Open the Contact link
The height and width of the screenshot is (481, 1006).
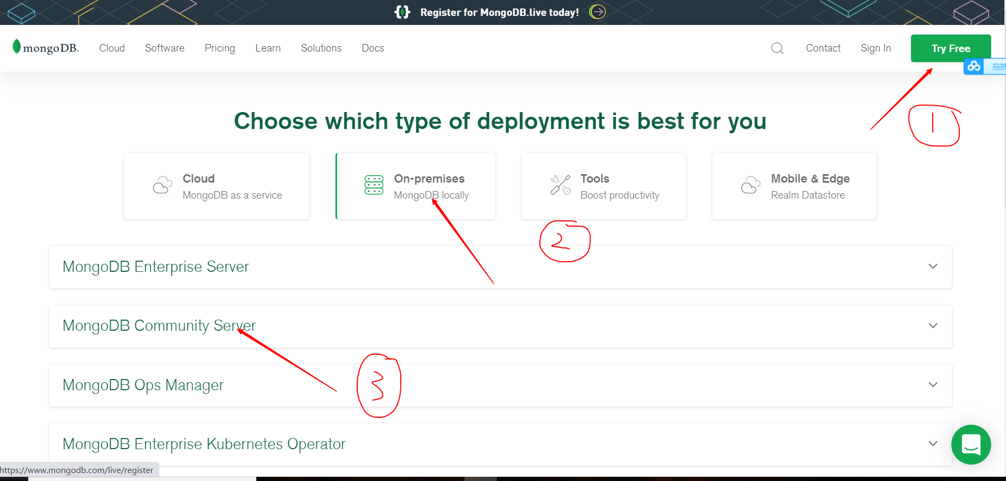[x=823, y=48]
